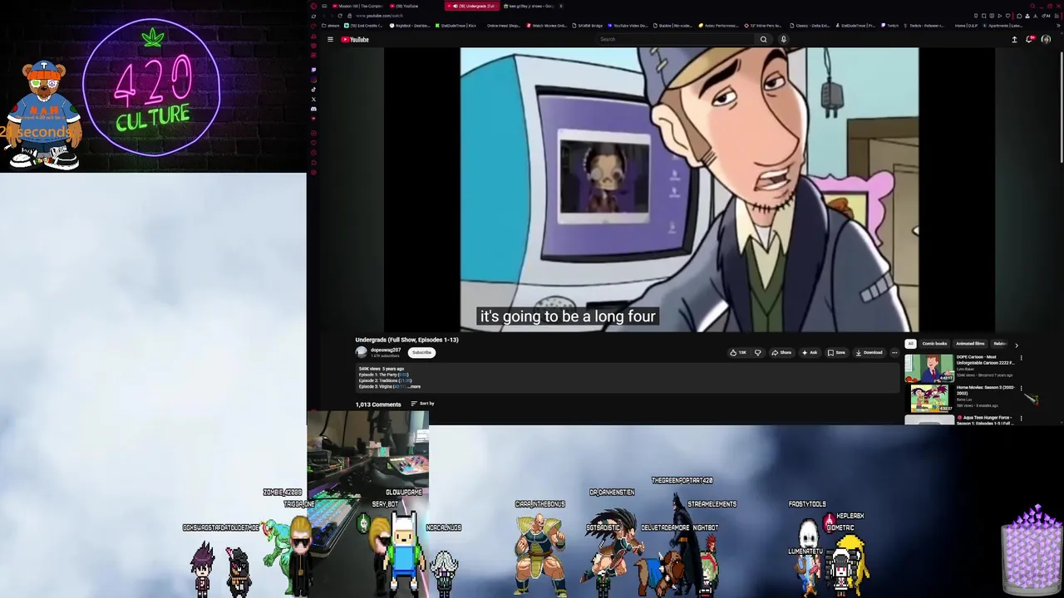Click the YouTube logo home link
The height and width of the screenshot is (598, 1064).
point(355,39)
